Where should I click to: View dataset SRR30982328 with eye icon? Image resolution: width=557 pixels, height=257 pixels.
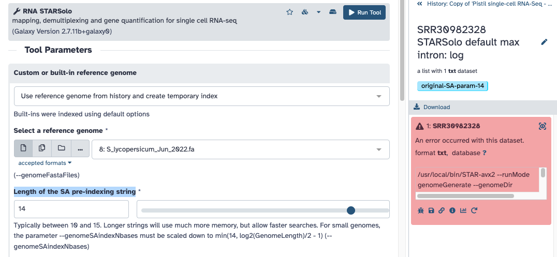click(x=542, y=126)
